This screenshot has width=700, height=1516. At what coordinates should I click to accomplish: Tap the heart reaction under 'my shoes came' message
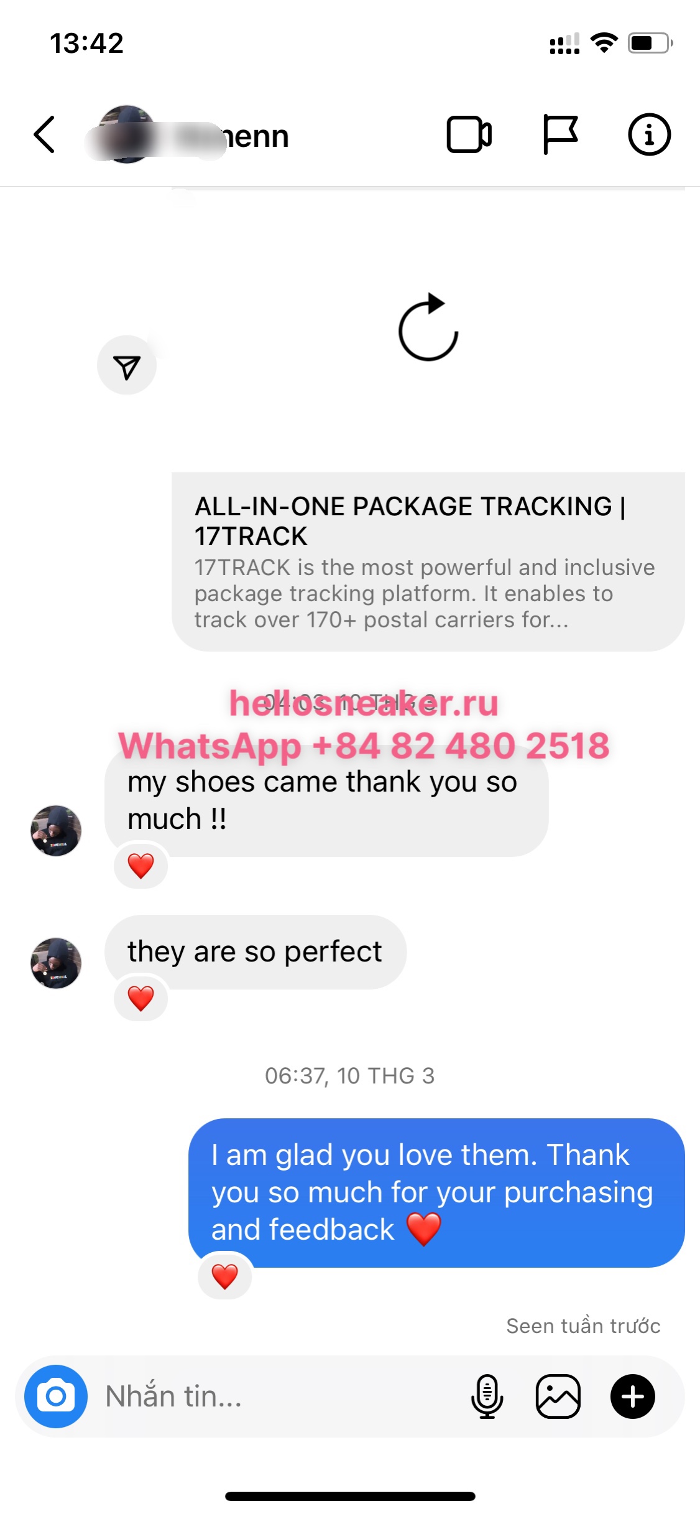click(141, 866)
